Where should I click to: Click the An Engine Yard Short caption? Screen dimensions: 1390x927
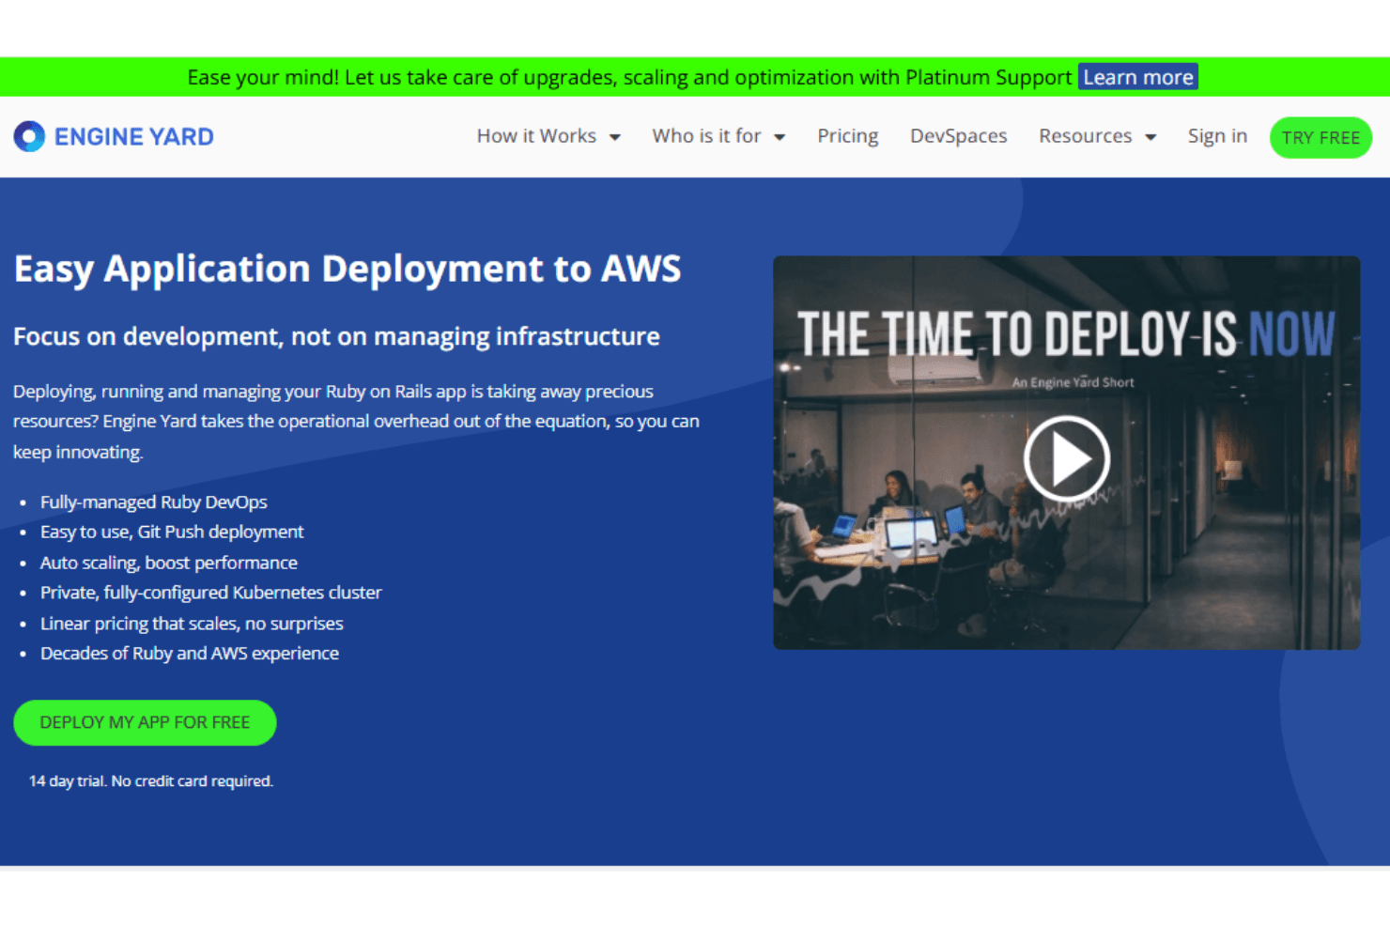[x=1073, y=382]
